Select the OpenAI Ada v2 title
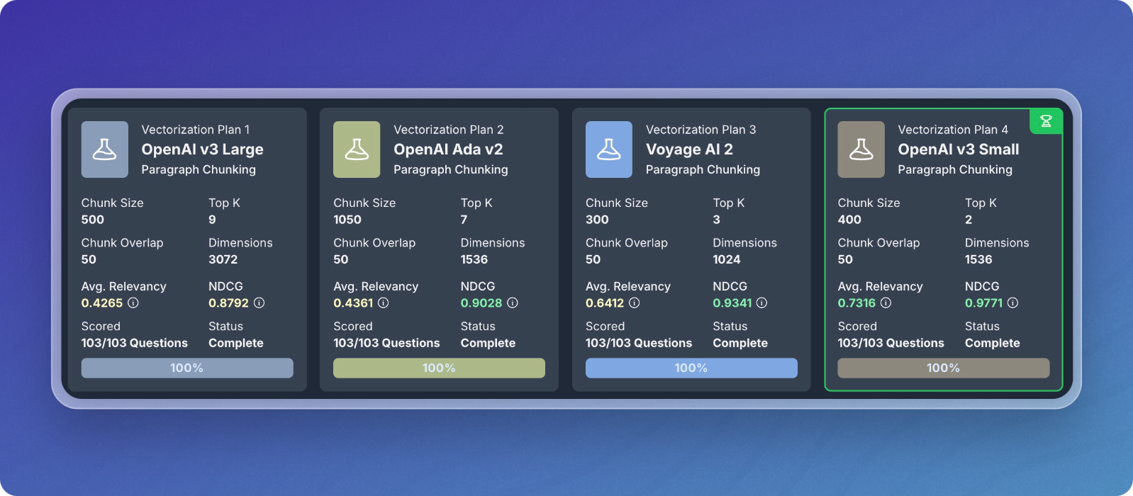Screen dimensions: 1133x496 tap(449, 150)
